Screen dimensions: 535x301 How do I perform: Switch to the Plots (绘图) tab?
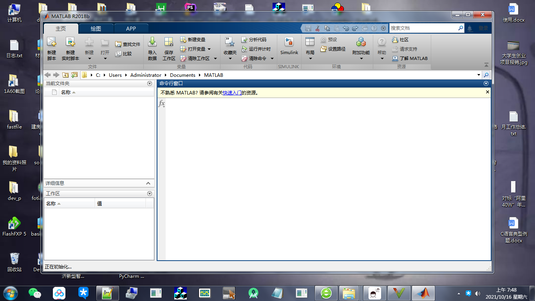[x=96, y=29]
